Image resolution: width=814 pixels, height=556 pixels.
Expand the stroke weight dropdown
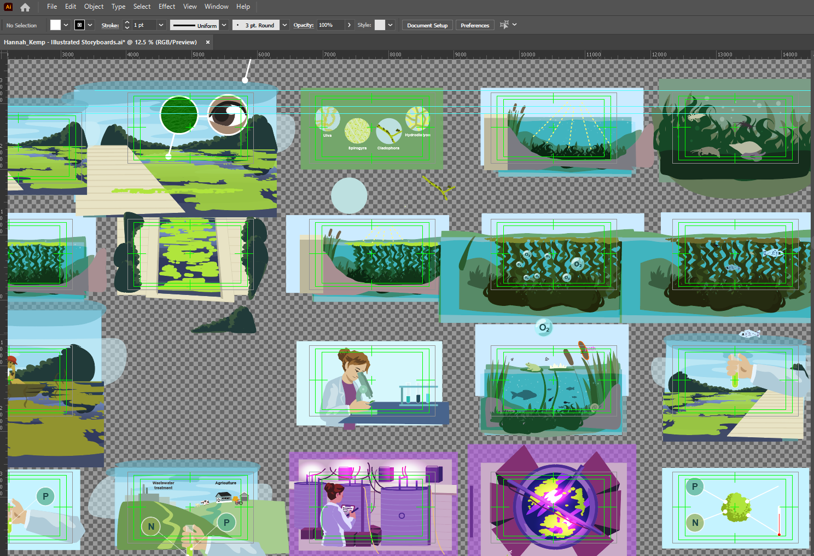[x=161, y=25]
